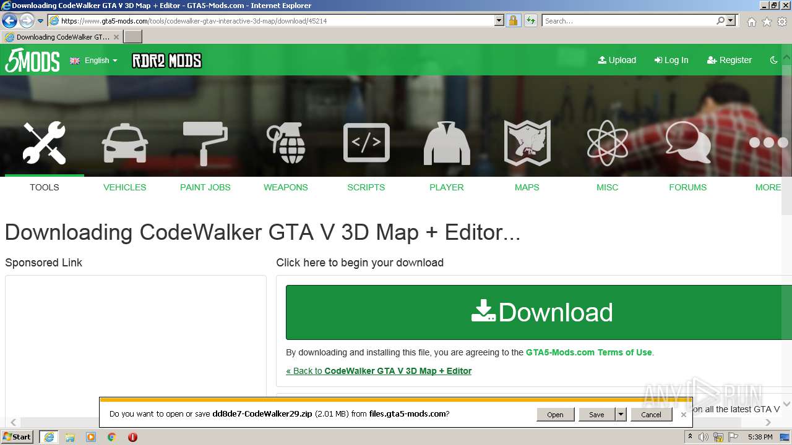Viewport: 792px width, 445px height.
Task: Open the Maps category icon
Action: [527, 143]
